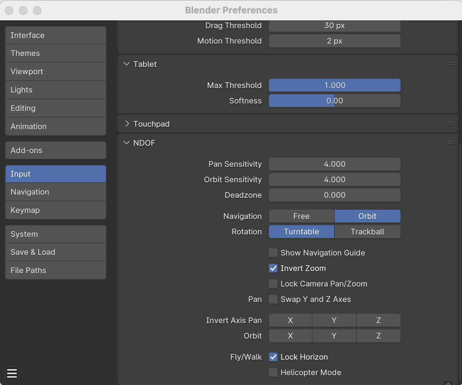Click the Drag Threshold field
462x385 pixels.
[335, 26]
